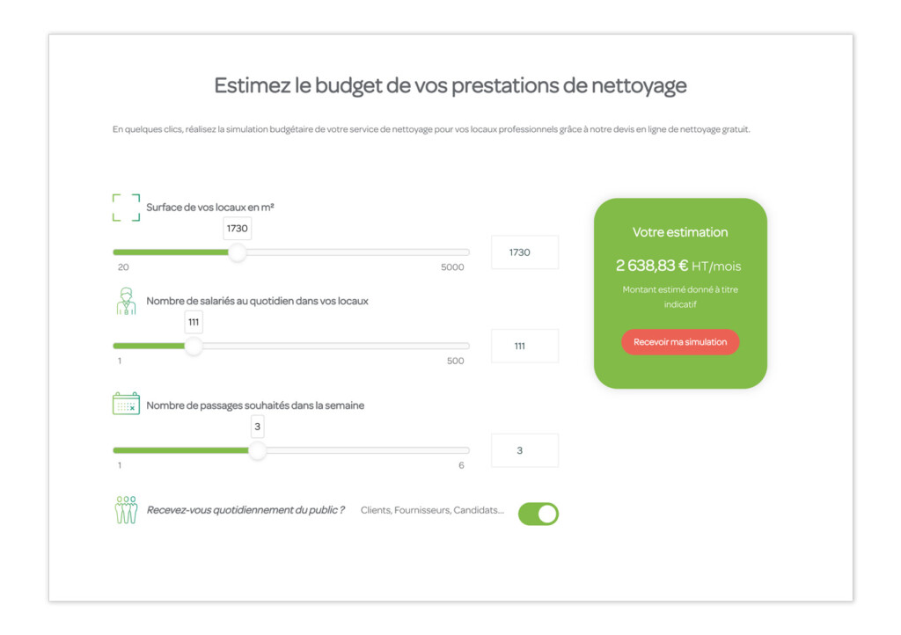
Task: Click the 'Estimez le budget' heading
Action: point(450,86)
